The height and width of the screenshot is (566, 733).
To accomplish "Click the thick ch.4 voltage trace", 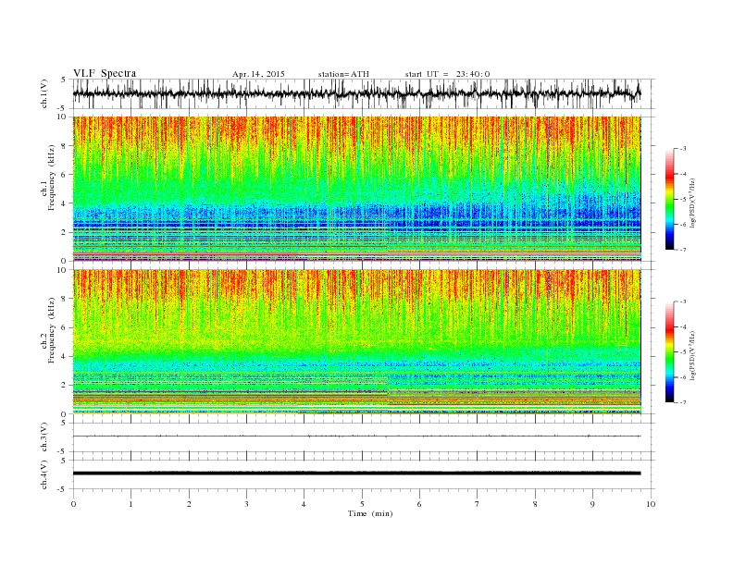I will tap(356, 474).
